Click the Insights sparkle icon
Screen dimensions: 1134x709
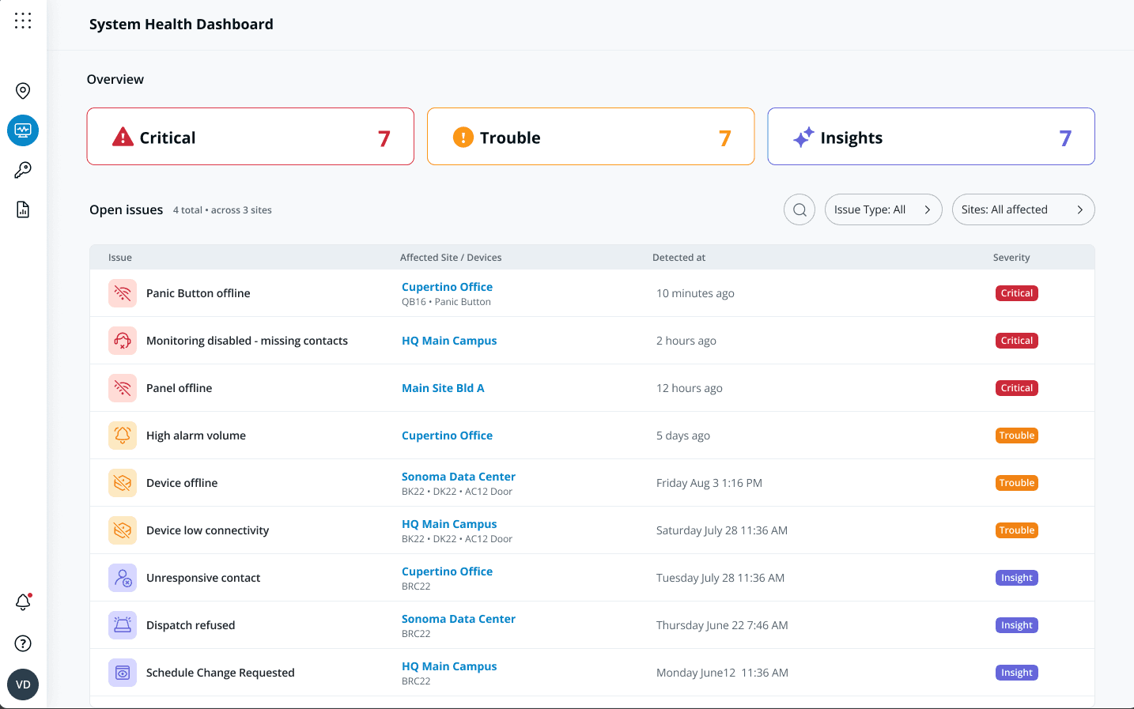click(803, 138)
